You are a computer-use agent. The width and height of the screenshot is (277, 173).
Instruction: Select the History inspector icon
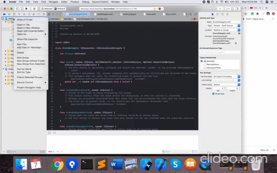[x=217, y=14]
